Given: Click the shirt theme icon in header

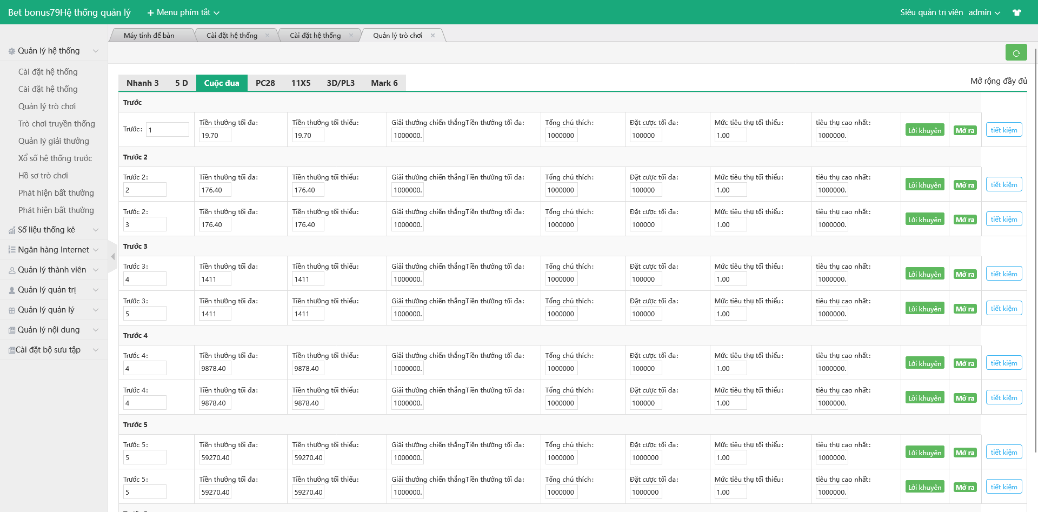Looking at the screenshot, I should coord(1017,12).
